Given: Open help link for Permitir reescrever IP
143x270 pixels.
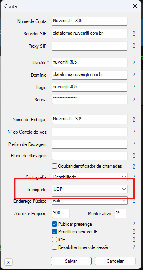Looking at the screenshot, I should [x=134, y=232].
